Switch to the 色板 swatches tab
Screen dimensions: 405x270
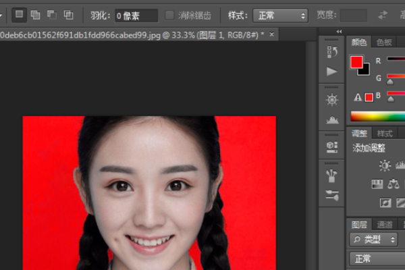[x=384, y=42]
